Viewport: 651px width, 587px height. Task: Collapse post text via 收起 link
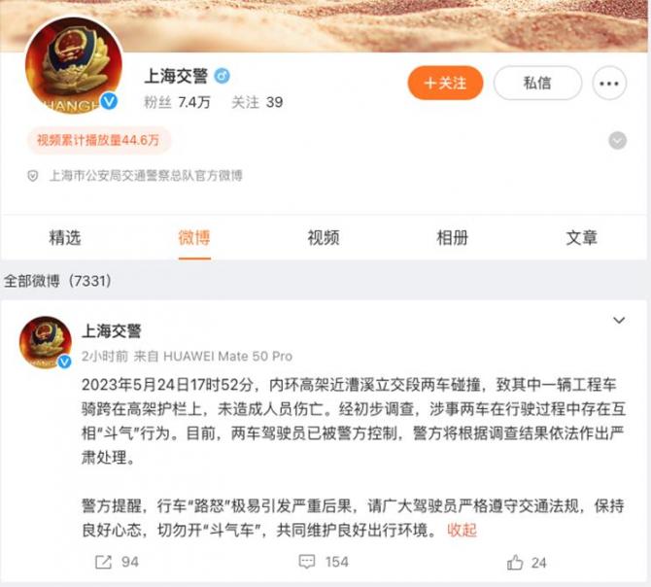pos(462,530)
